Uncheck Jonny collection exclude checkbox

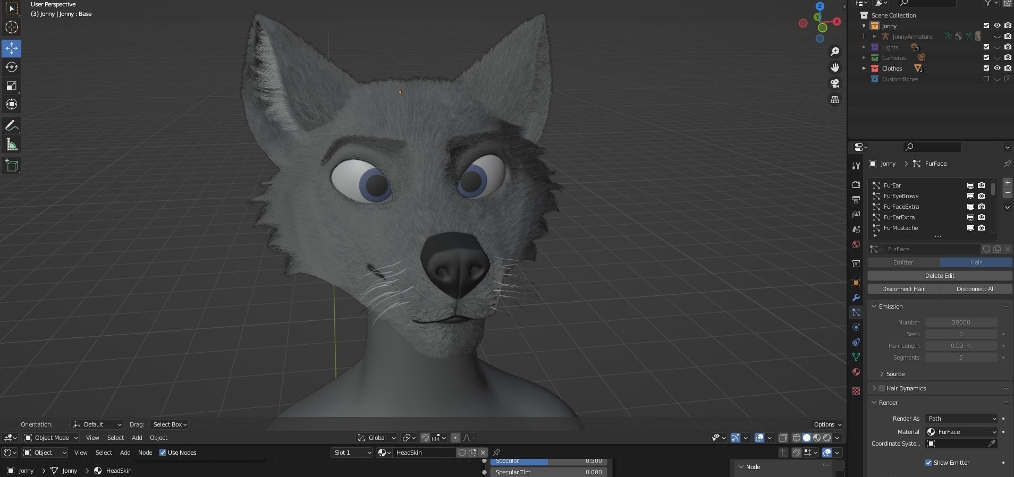coord(986,25)
